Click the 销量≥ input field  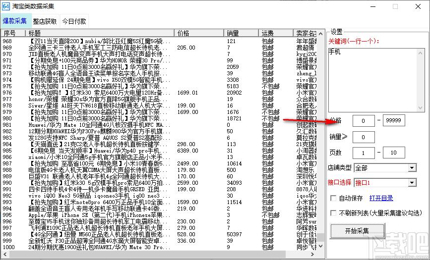364,137
